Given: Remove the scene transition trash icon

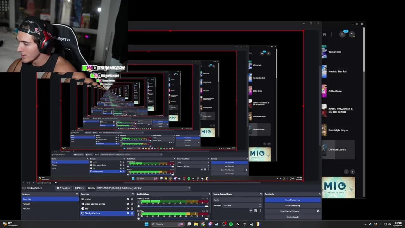Looking at the screenshot, I should (x=256, y=211).
